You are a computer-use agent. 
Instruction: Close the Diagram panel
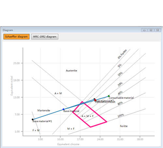[x=157, y=30]
